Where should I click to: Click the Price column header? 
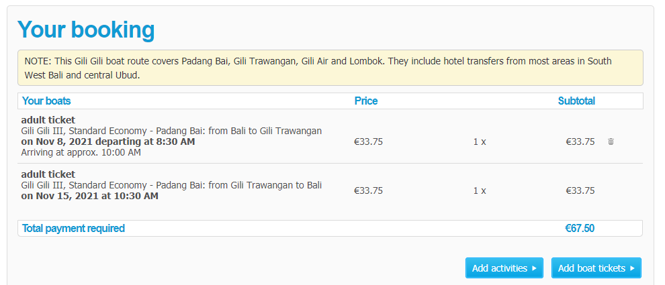point(366,101)
